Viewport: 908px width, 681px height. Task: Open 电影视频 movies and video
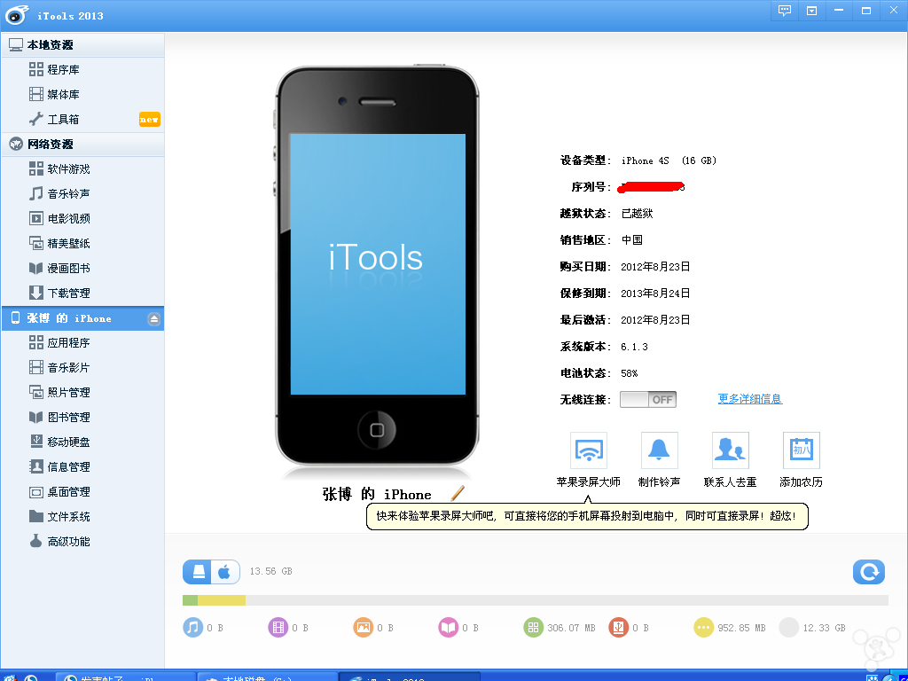coord(82,219)
